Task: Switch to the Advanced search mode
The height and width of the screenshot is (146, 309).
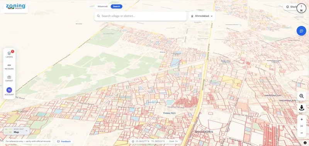Action: click(x=102, y=7)
